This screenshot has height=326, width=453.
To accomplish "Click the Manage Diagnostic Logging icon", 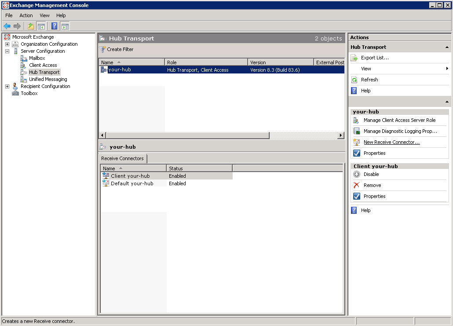I will [x=357, y=131].
